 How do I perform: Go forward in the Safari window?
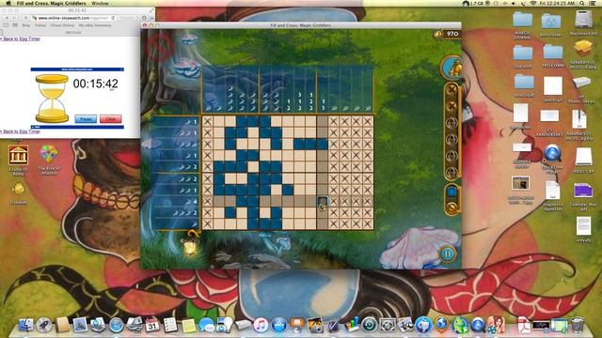14,18
